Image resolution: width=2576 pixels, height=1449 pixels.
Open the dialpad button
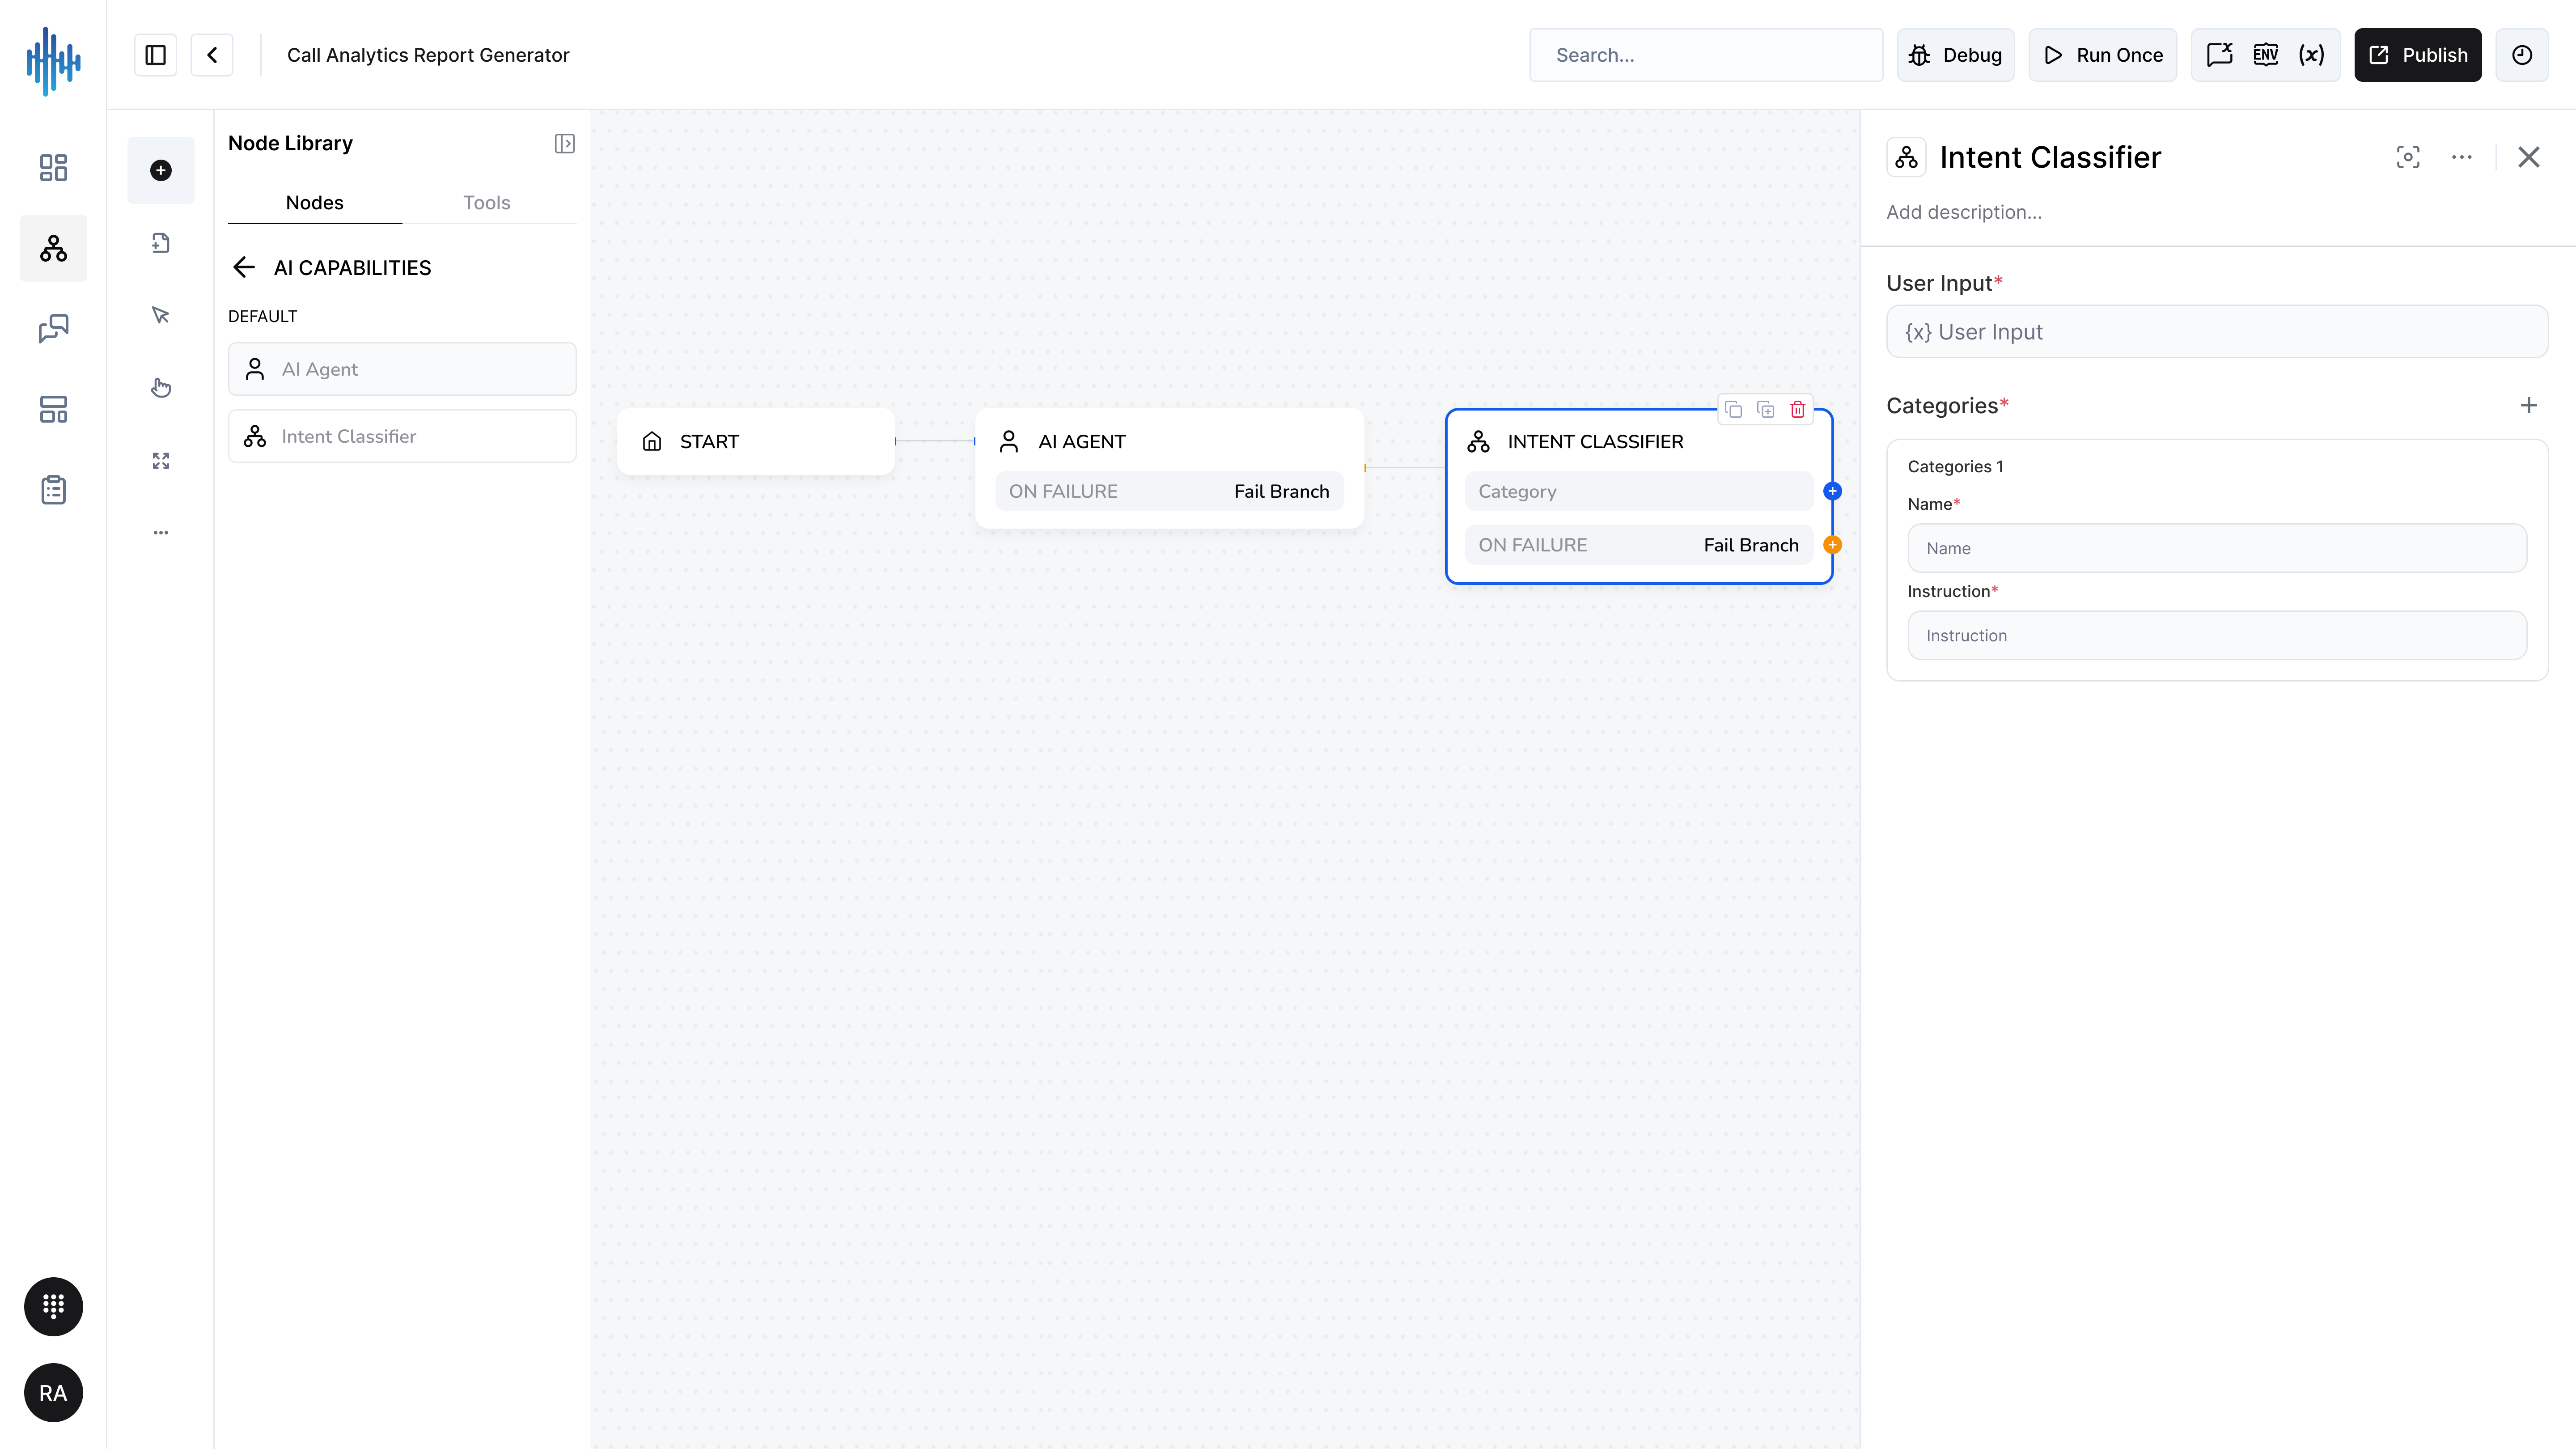53,1306
